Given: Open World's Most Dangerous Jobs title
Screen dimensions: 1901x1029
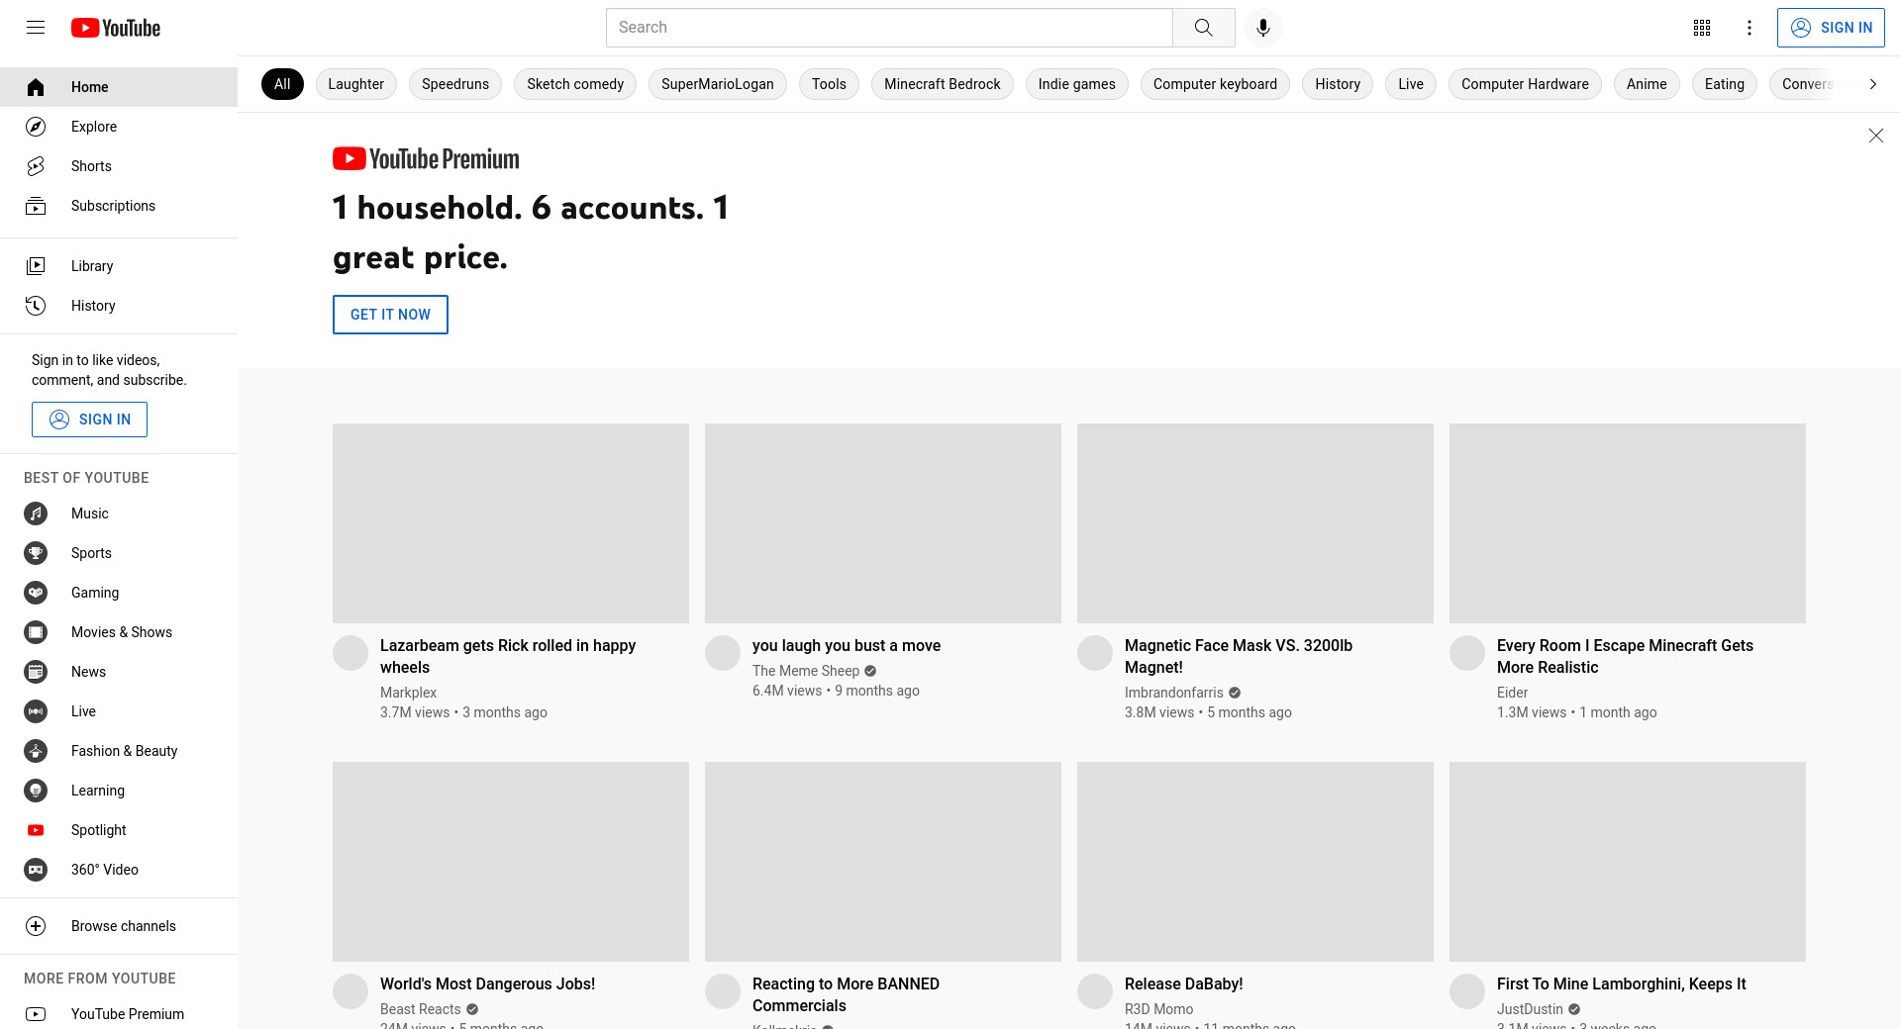Looking at the screenshot, I should point(487,983).
